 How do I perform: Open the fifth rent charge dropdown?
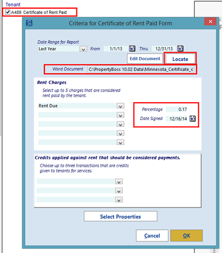pyautogui.click(x=120, y=142)
